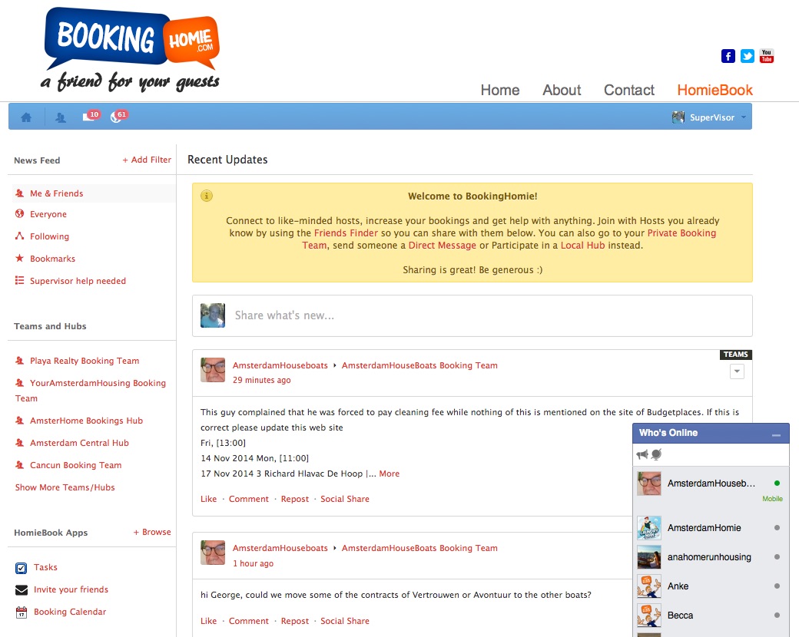Open globe notifications icon with 61 badge

tap(116, 117)
